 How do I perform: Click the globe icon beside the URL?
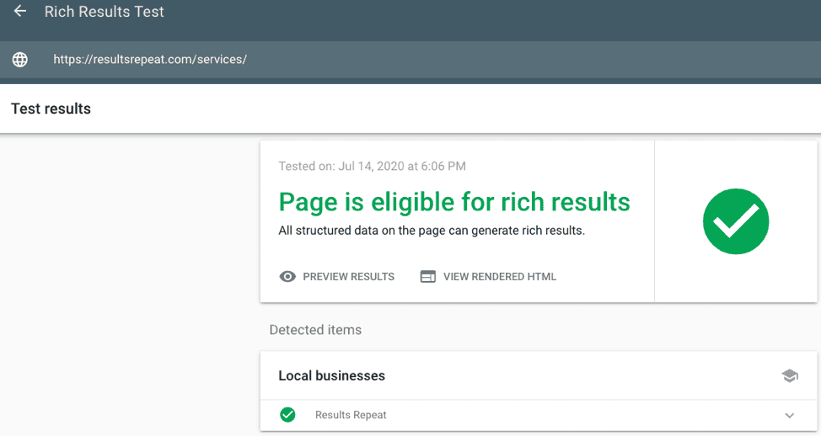coord(20,60)
